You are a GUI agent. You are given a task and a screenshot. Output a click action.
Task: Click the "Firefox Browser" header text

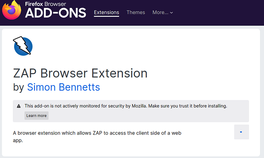click(46, 4)
